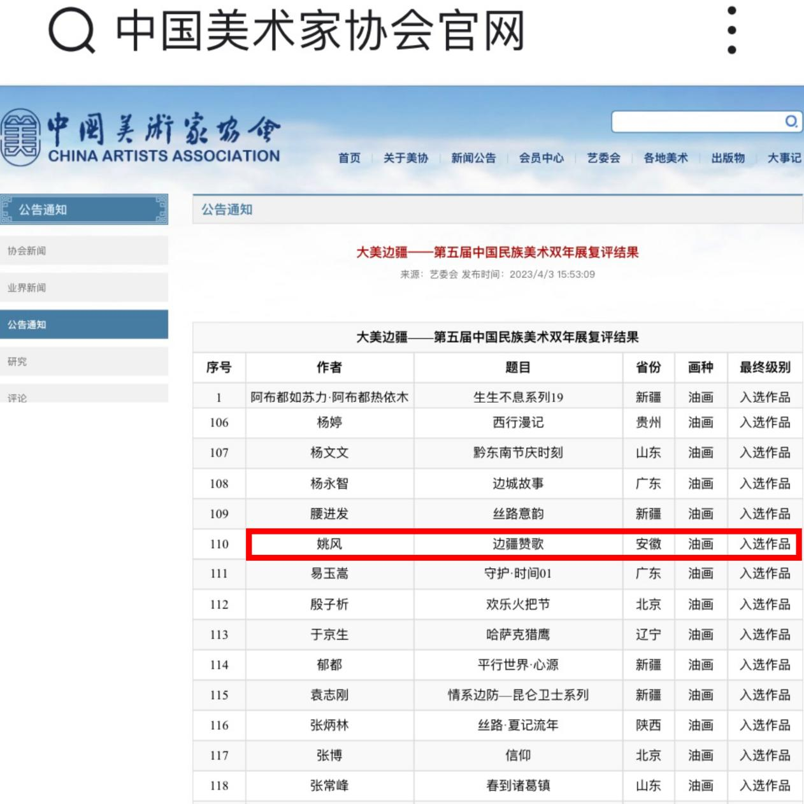Screen dimensions: 804x804
Task: Click the China Artists Association logo
Action: [x=140, y=138]
